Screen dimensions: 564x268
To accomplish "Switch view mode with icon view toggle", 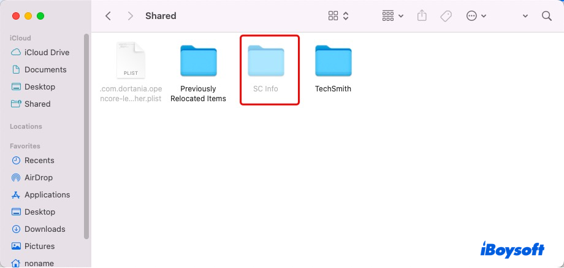I will [x=338, y=16].
